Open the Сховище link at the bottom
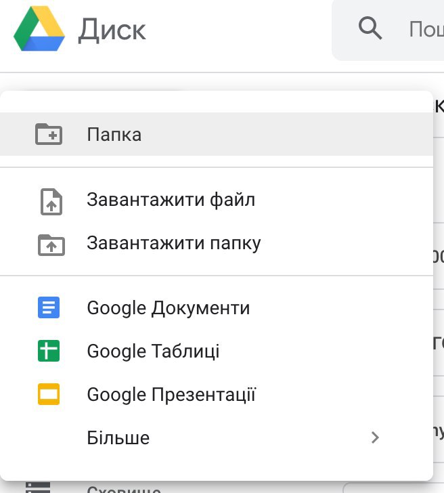The width and height of the screenshot is (444, 493). 124,488
